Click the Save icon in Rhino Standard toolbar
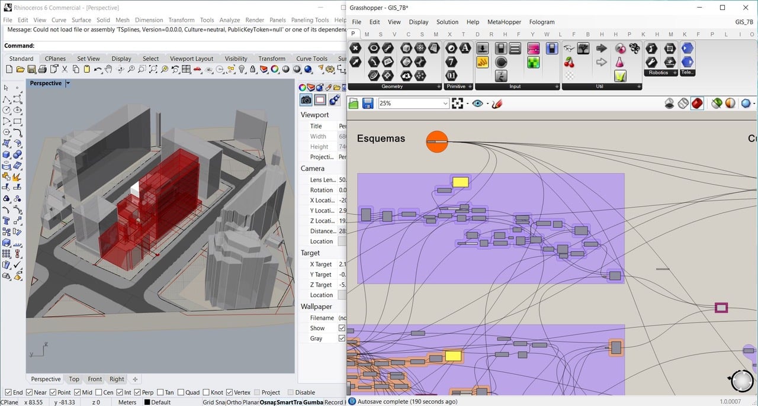This screenshot has height=406, width=758. (30, 69)
